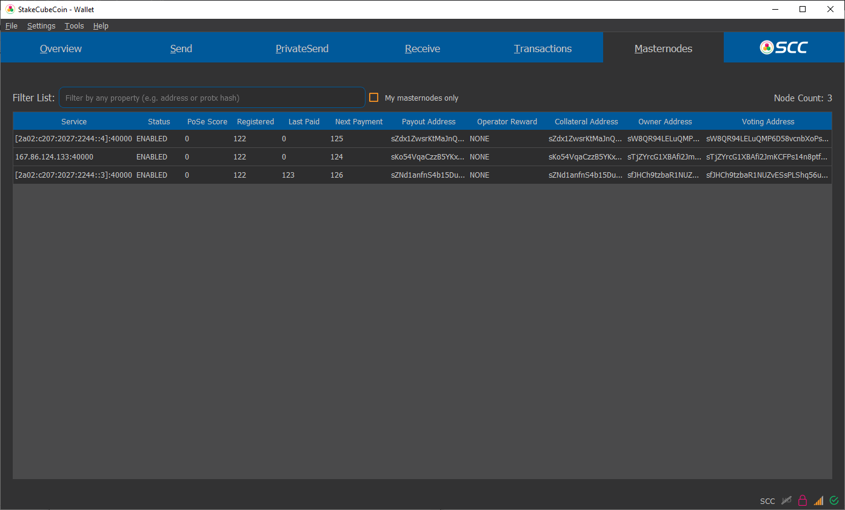Screen dimensions: 845x510
Task: Sort by the Registered column header
Action: click(255, 121)
